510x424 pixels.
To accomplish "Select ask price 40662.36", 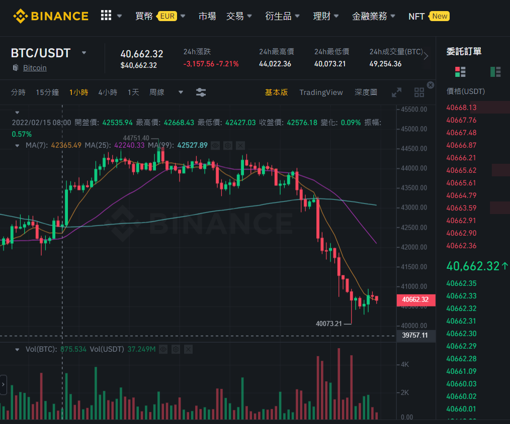I will [461, 246].
